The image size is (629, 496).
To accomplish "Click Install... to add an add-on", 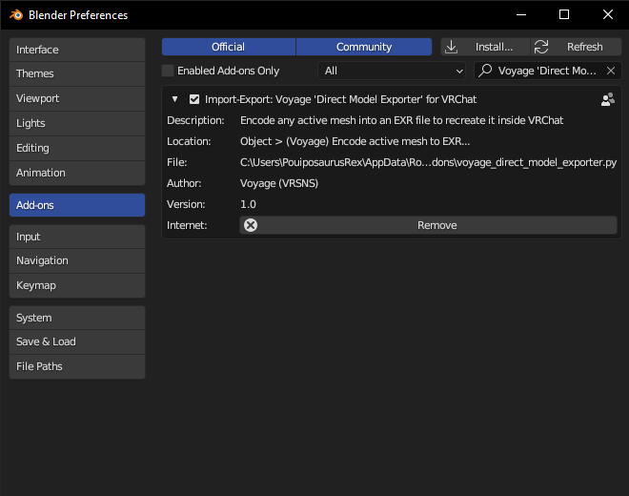I will [x=485, y=47].
